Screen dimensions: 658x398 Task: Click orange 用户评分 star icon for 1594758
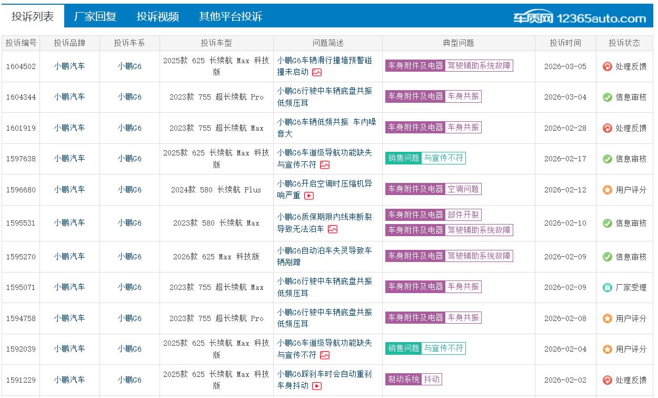[607, 318]
